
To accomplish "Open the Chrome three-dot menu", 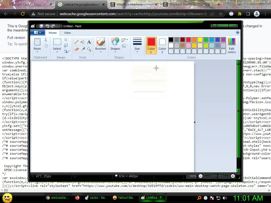I will tap(265, 14).
